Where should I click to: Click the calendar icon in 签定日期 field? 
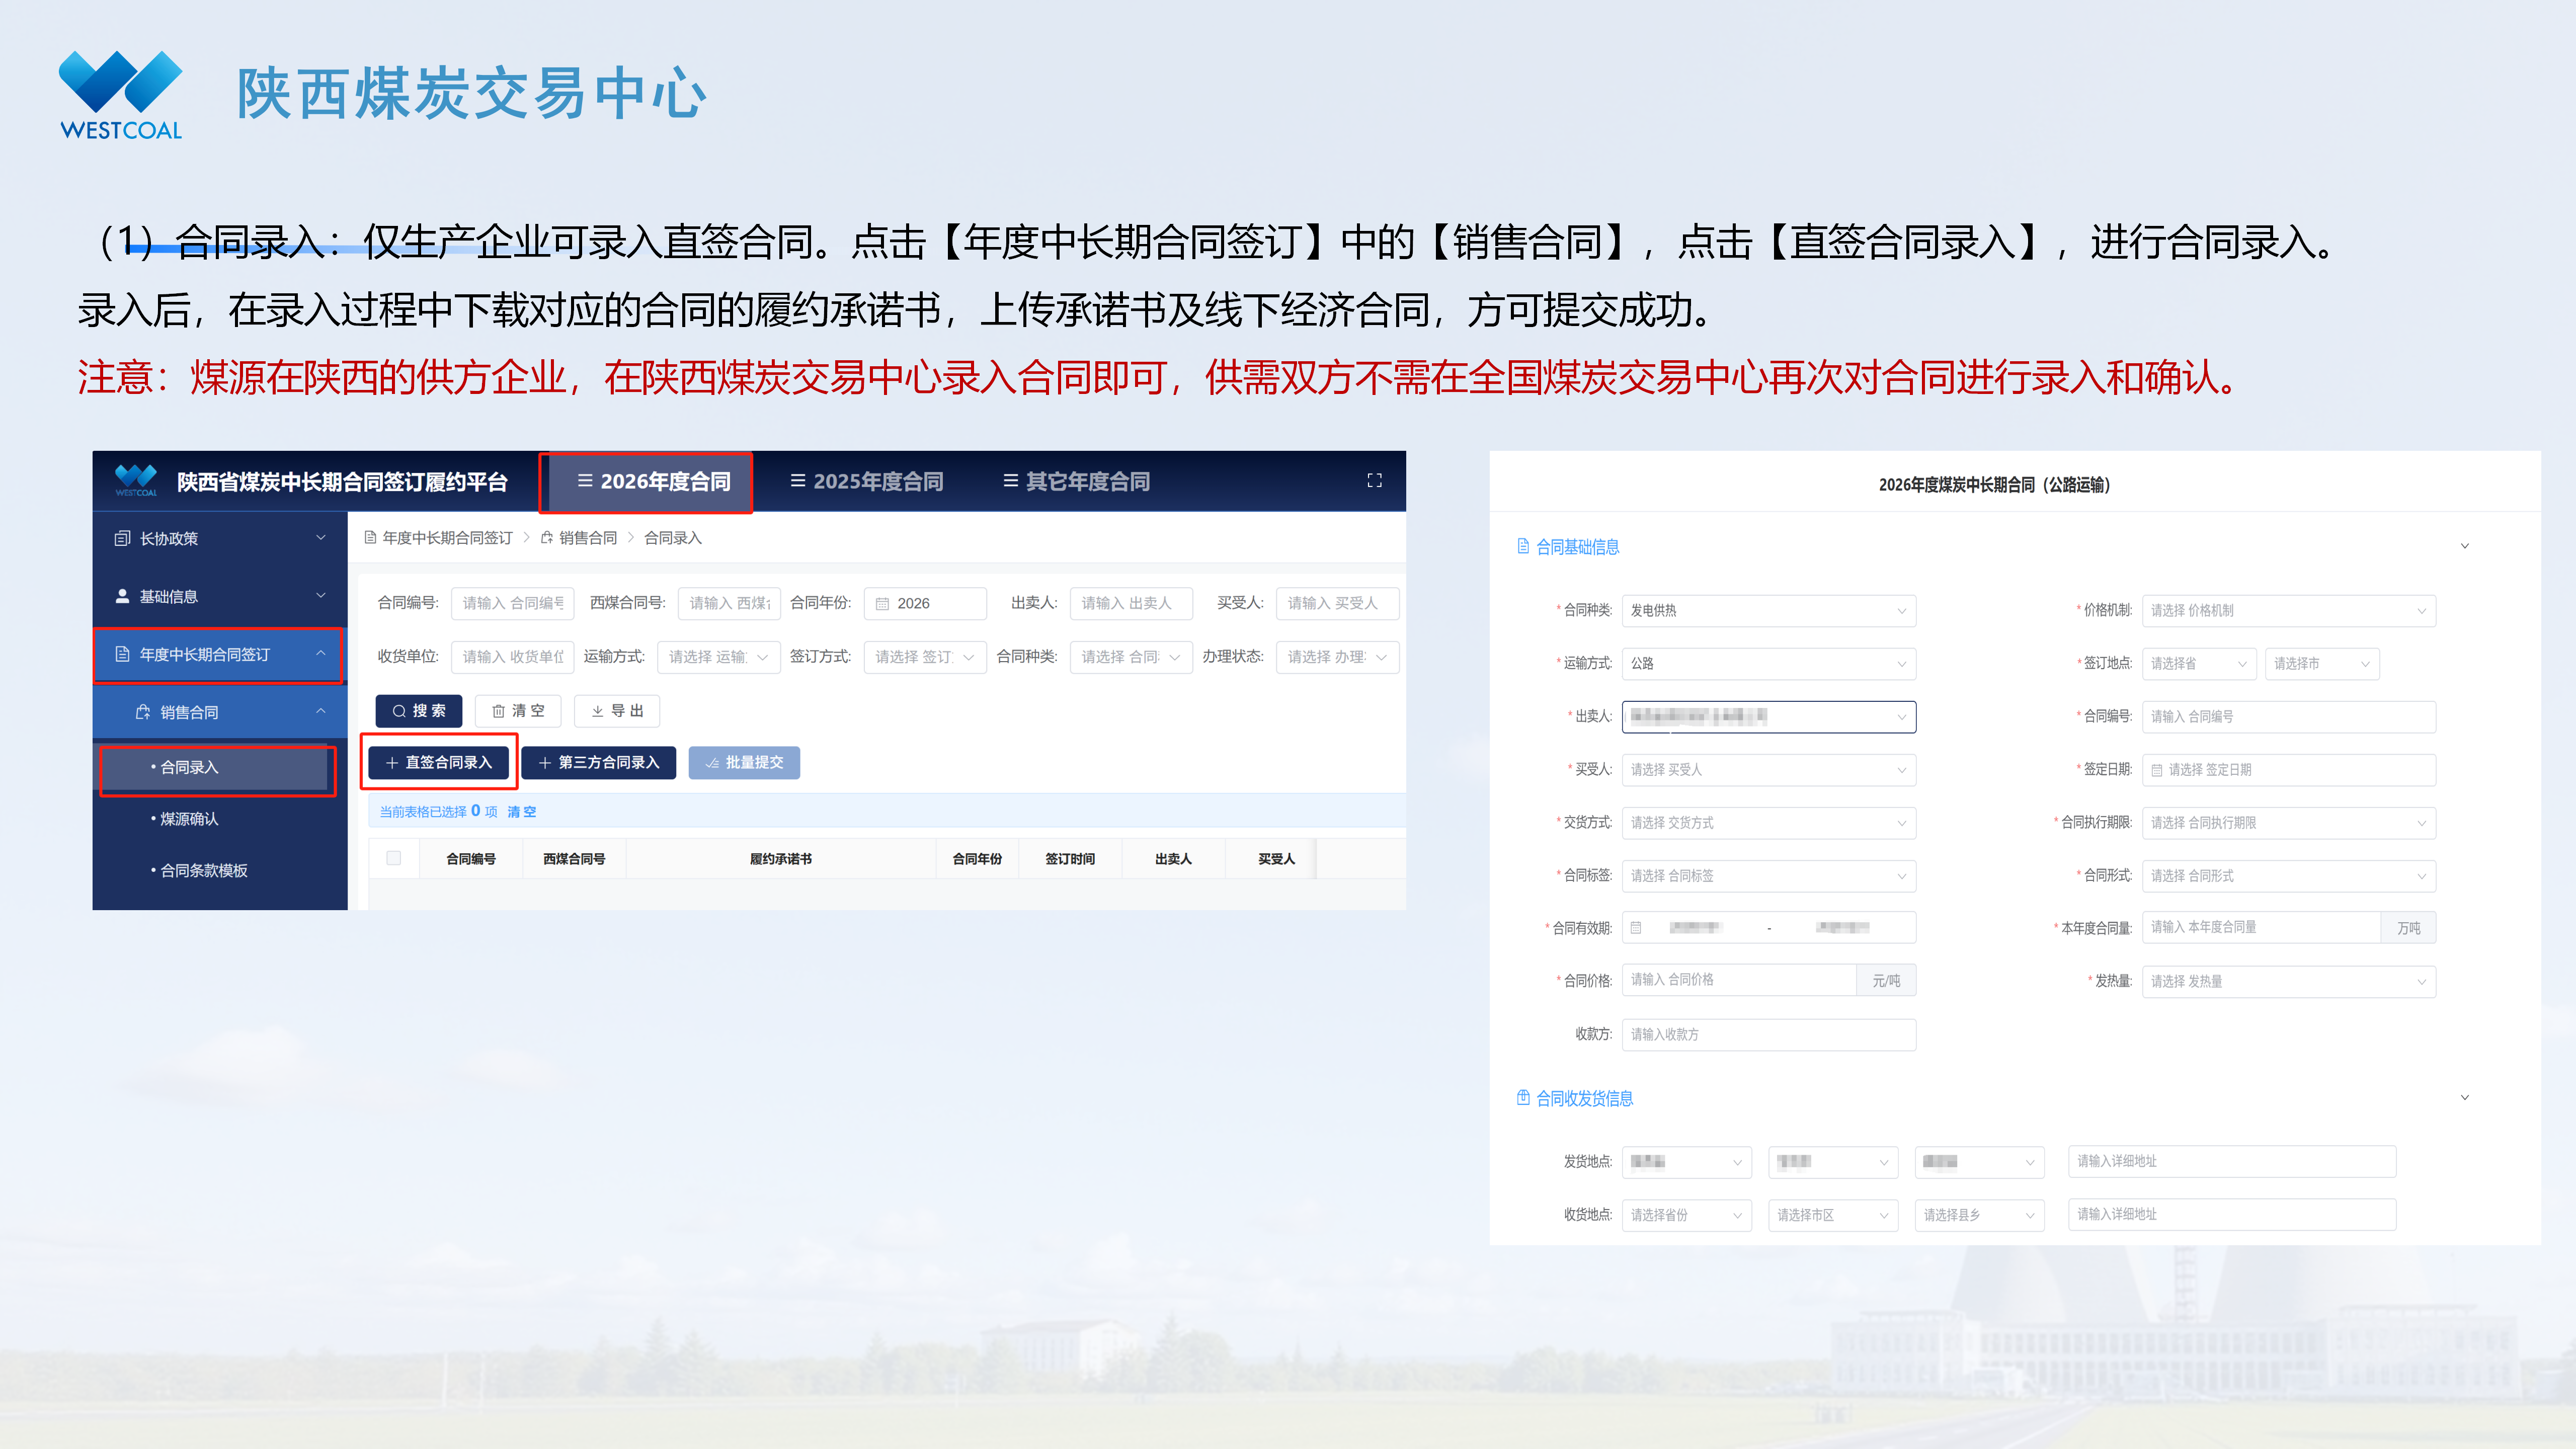[x=2157, y=770]
